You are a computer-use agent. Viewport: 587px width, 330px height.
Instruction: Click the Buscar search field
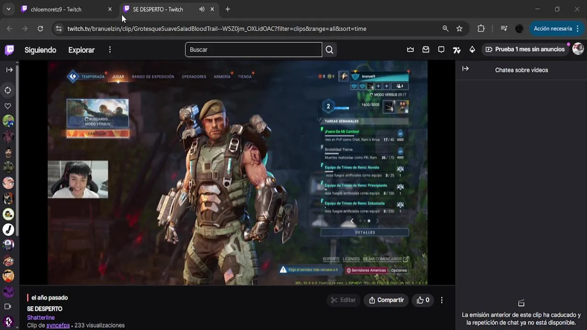[x=254, y=49]
